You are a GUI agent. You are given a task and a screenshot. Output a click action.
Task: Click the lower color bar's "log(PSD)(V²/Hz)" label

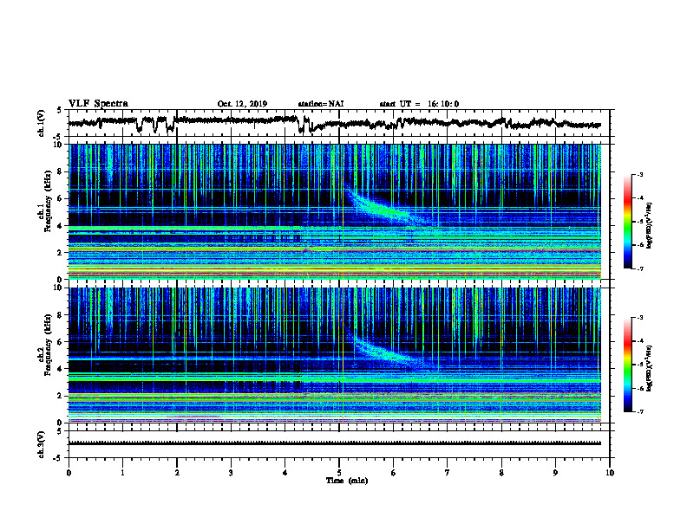coord(650,367)
